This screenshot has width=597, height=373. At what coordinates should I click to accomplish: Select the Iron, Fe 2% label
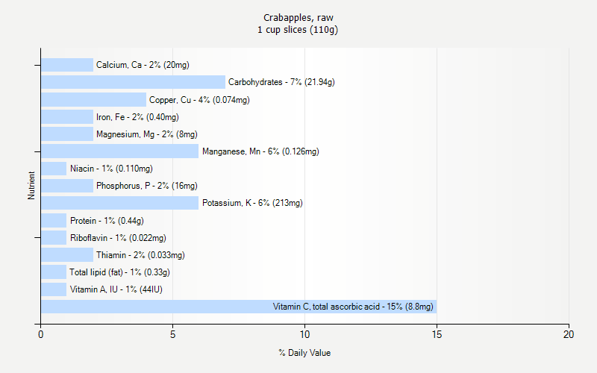137,117
